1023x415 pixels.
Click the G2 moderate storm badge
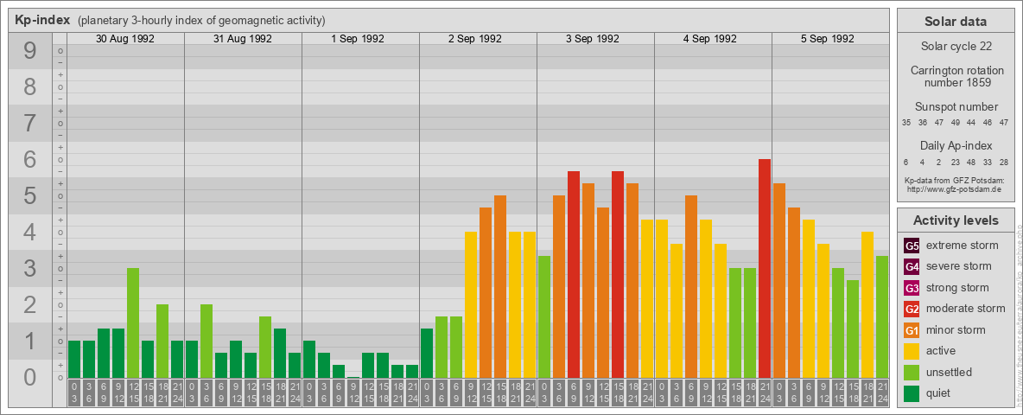pos(912,309)
